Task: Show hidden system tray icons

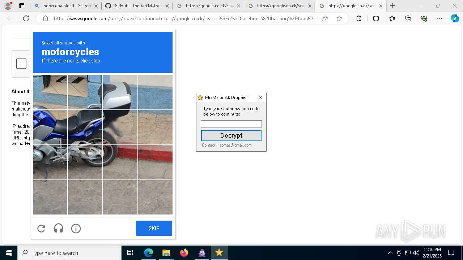Action: pyautogui.click(x=390, y=253)
